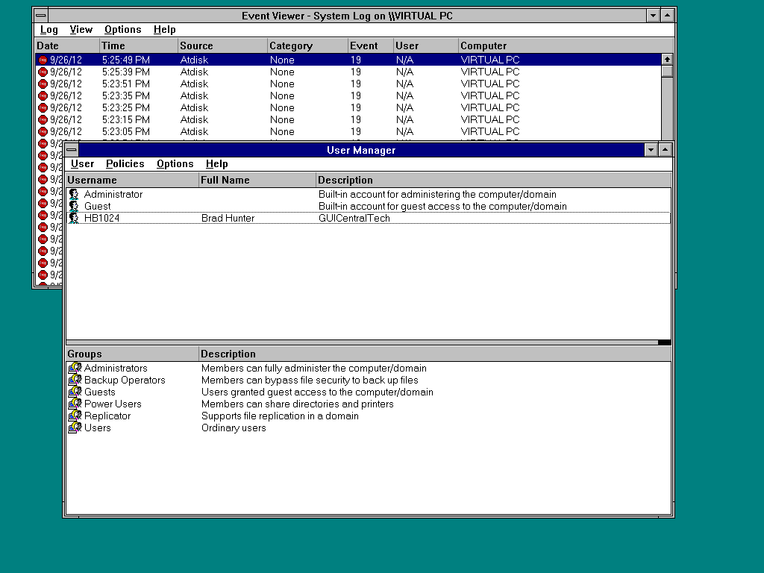The width and height of the screenshot is (764, 573).
Task: Click the Brad Hunter full name
Action: pyautogui.click(x=228, y=219)
